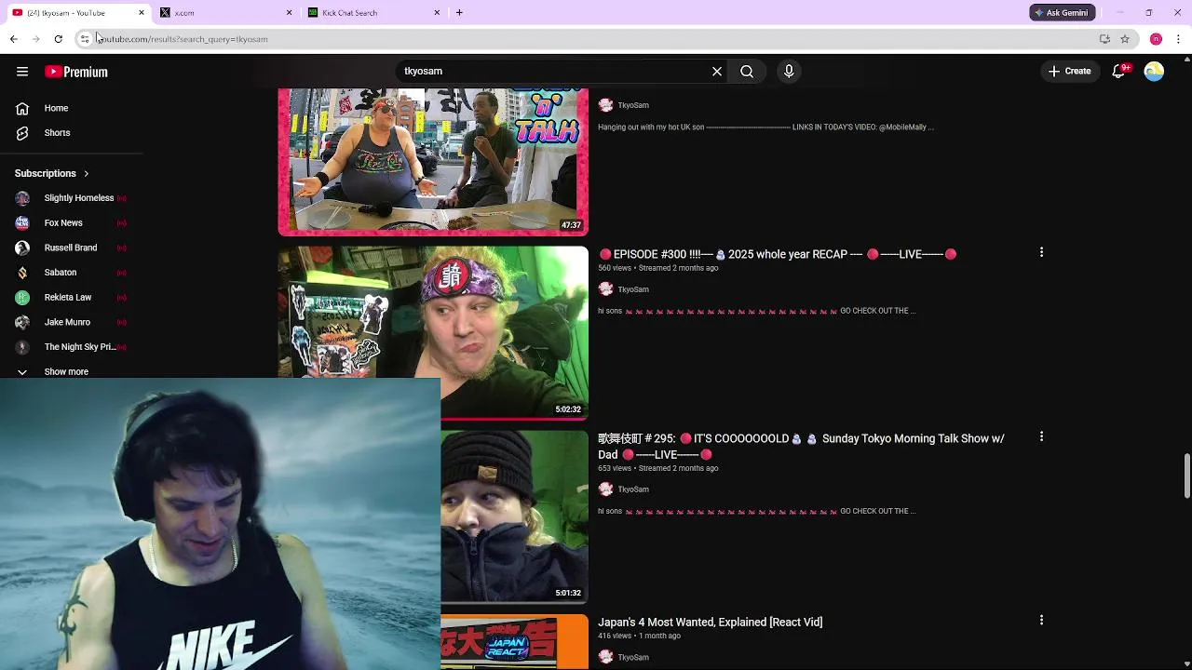Start voice search with microphone
This screenshot has width=1192, height=670.
[789, 71]
